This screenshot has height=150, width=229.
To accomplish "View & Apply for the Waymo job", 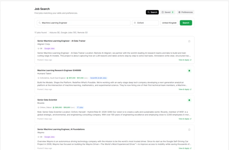I will [x=185, y=148].
